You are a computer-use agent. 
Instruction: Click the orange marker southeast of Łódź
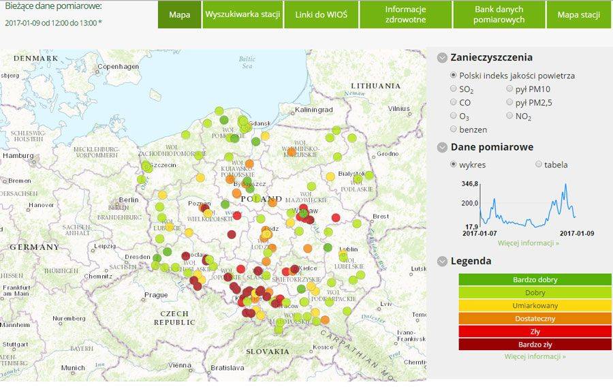(308, 248)
